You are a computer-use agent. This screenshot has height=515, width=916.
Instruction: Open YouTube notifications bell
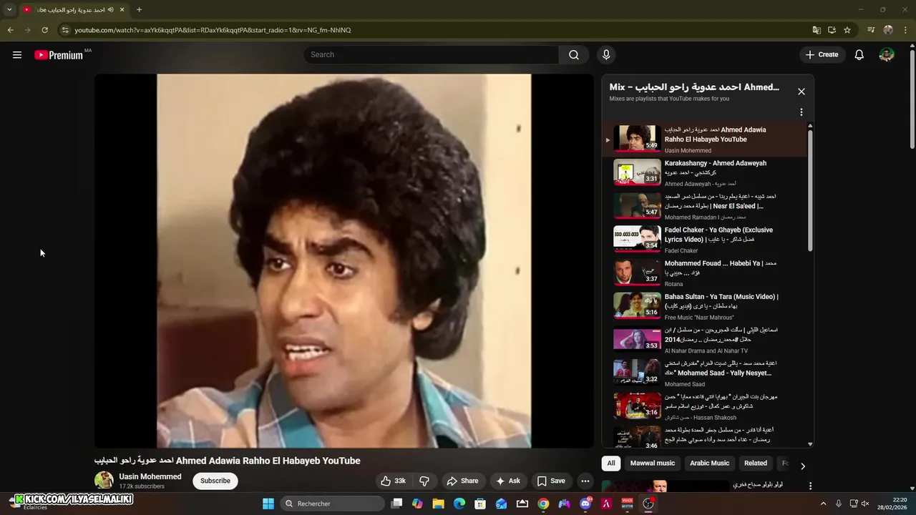point(859,54)
